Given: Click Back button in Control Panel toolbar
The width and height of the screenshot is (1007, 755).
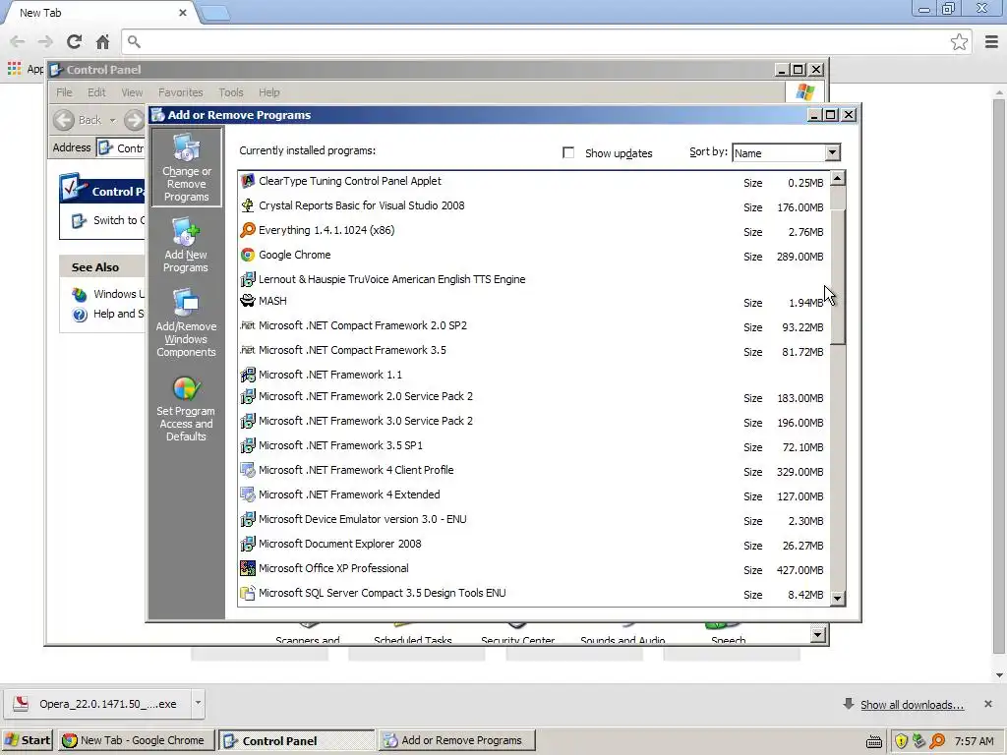Looking at the screenshot, I should pyautogui.click(x=79, y=120).
